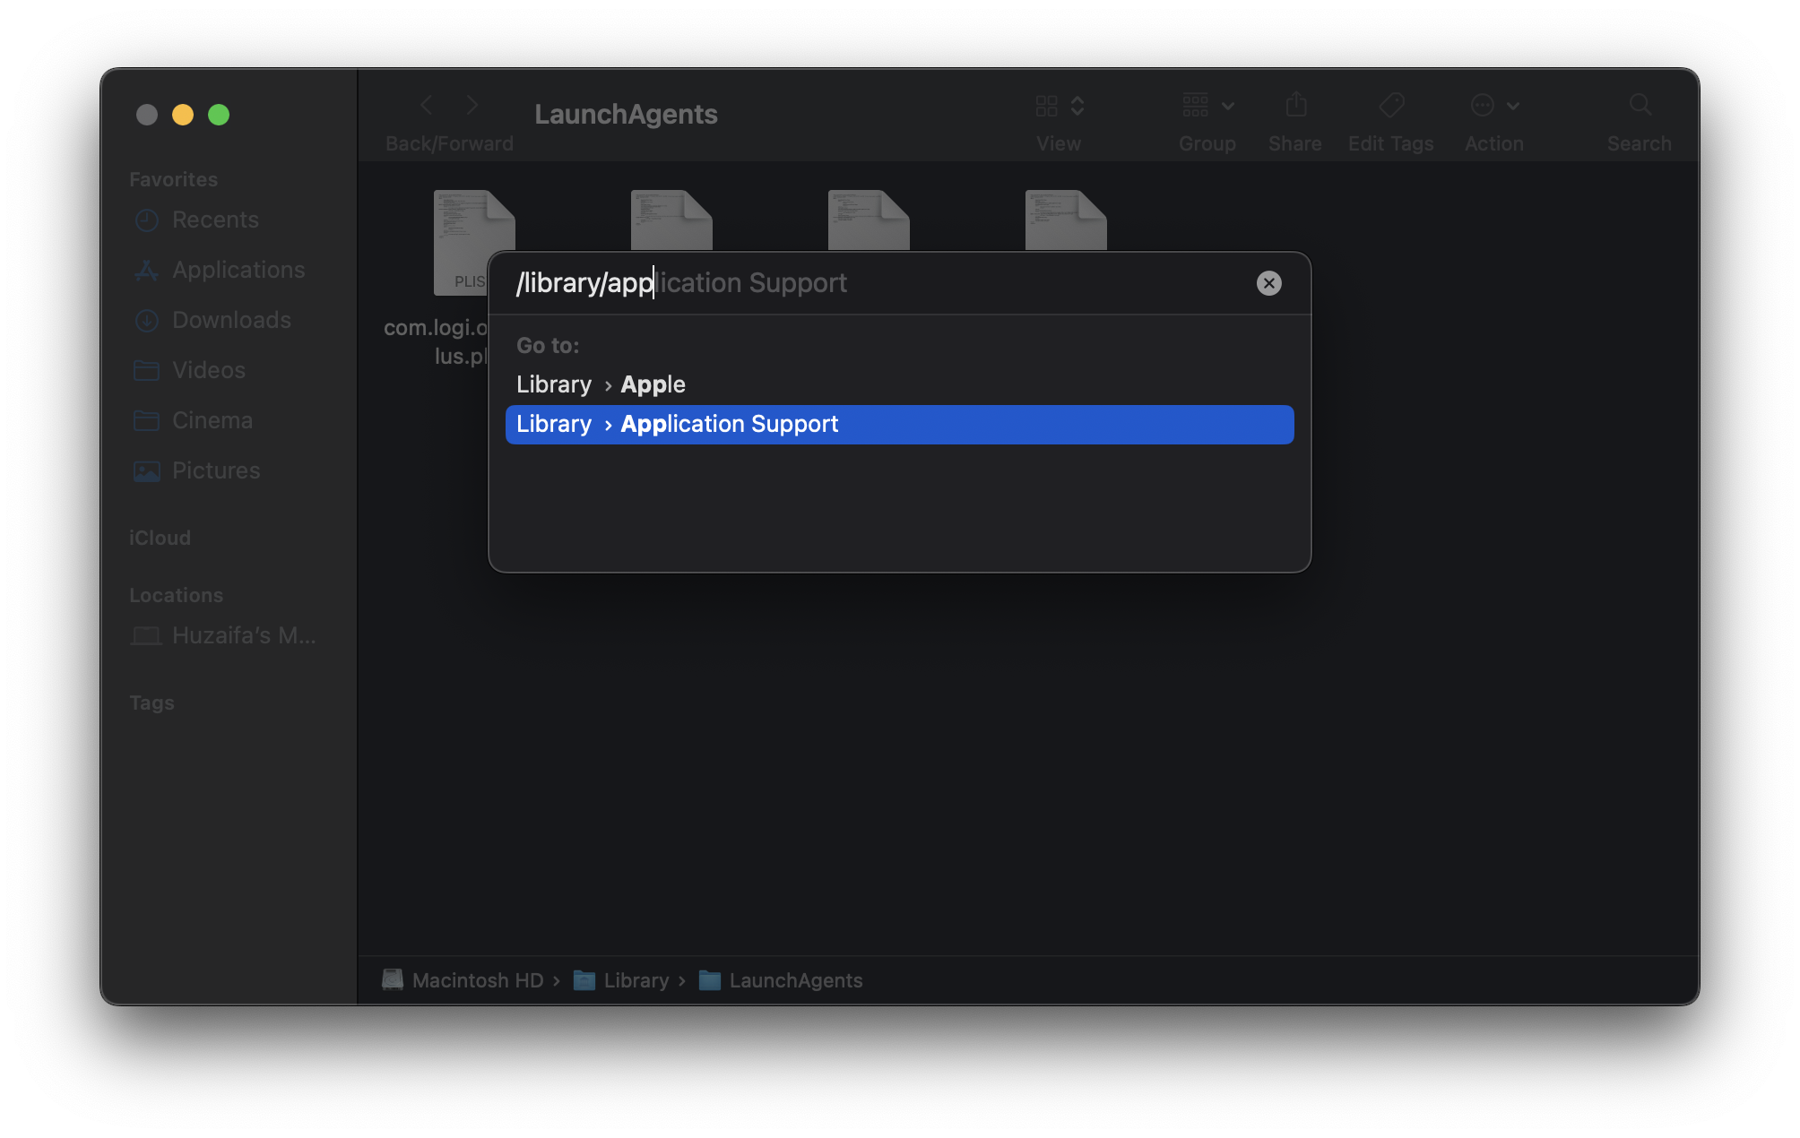Open the Pictures sidebar folder
1800x1138 pixels.
215,470
